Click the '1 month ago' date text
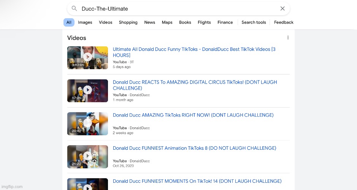This screenshot has width=357, height=190. click(123, 100)
